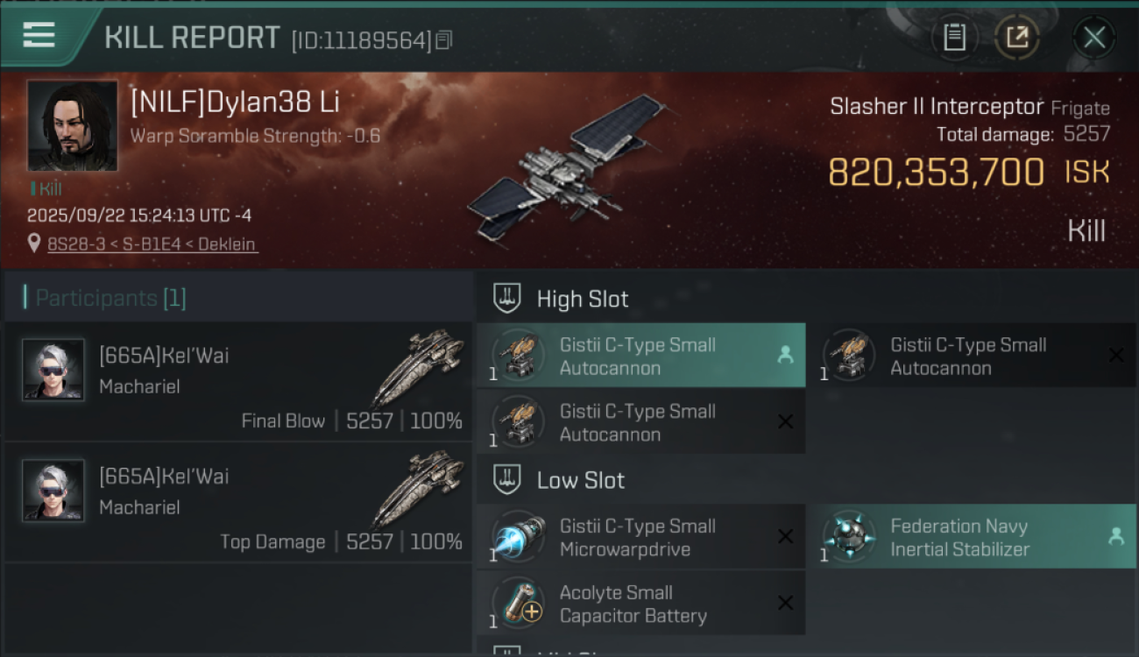This screenshot has height=657, width=1139.
Task: Click the Slasher II Interceptor ship image
Action: [x=569, y=166]
